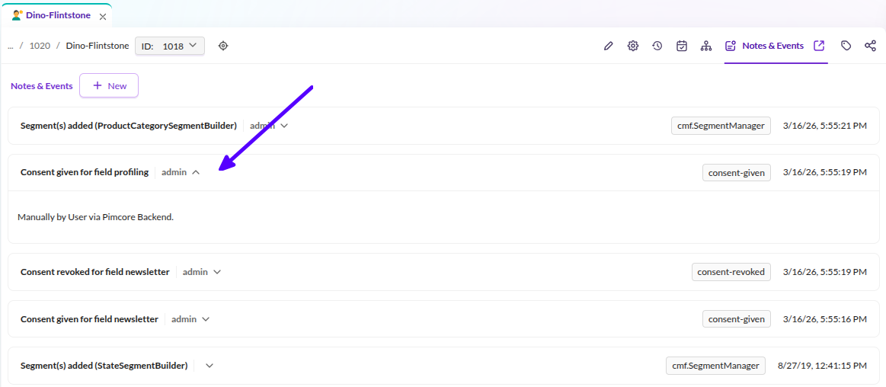Screen dimensions: 886x387
Task: Click the consent-given tag for newsletter
Action: [x=736, y=319]
